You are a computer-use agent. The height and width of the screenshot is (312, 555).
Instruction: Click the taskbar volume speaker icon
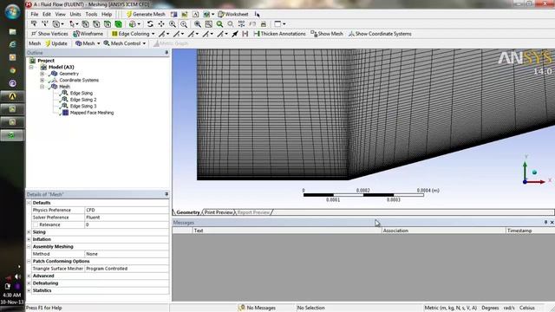(x=17, y=277)
